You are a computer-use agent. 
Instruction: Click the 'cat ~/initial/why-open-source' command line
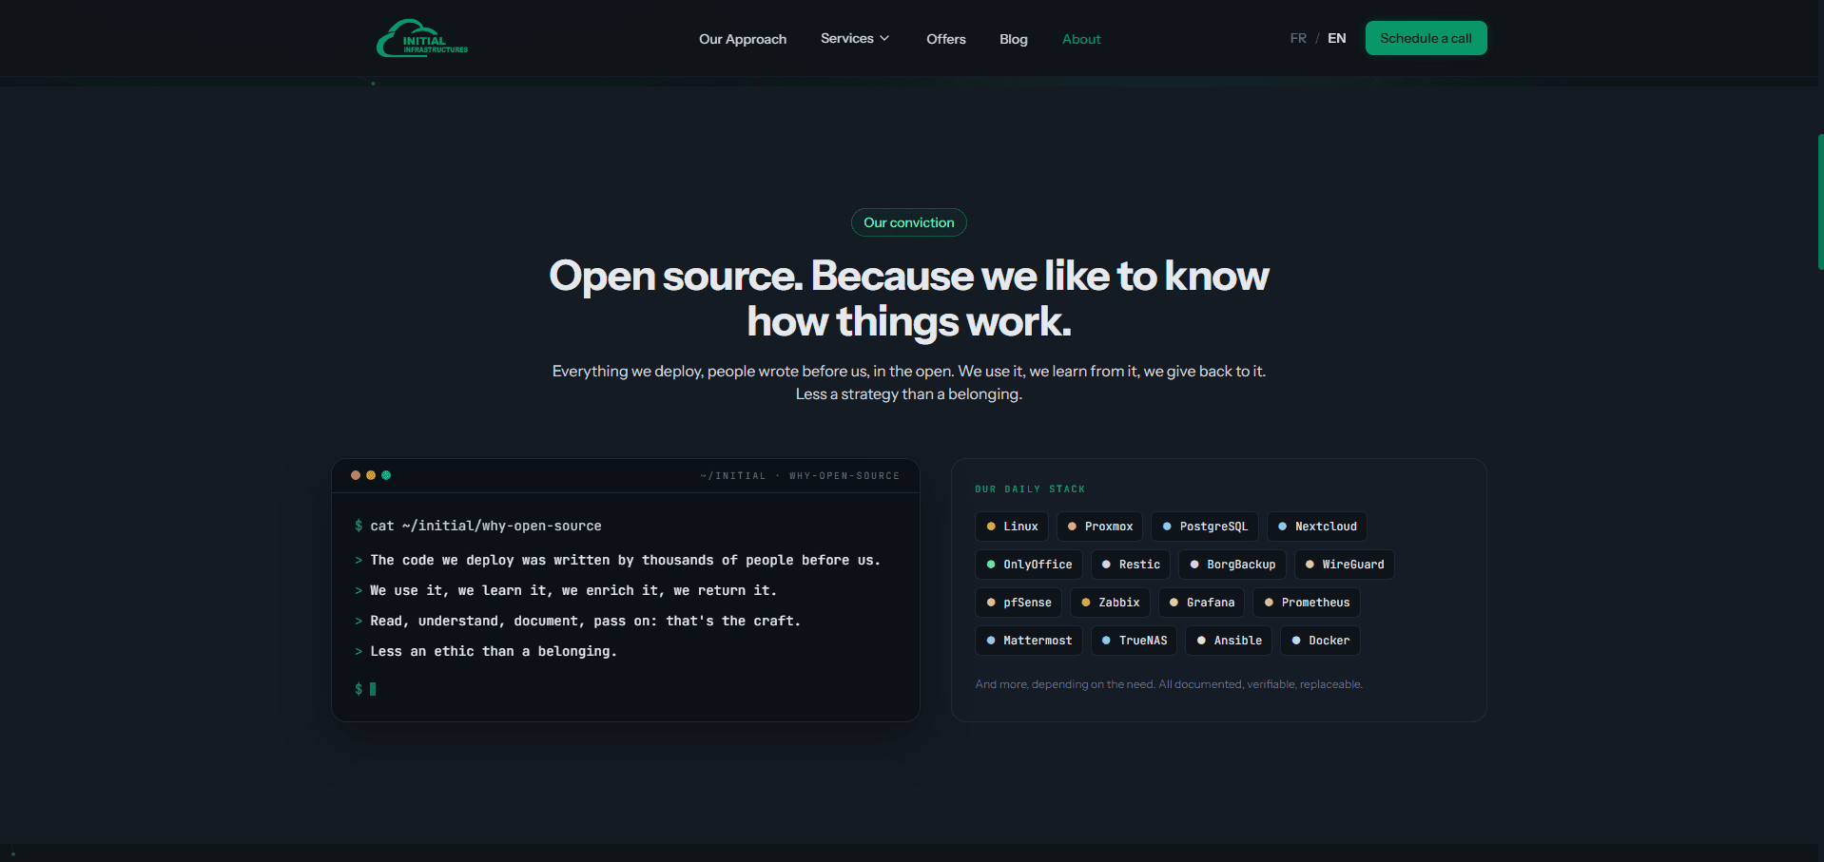click(477, 526)
